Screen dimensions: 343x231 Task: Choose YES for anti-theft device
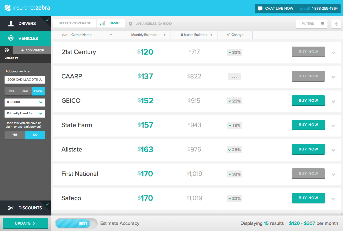click(15, 135)
